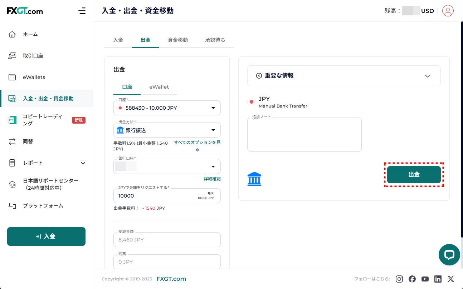Click the 両替 exchange arrows icon
The height and width of the screenshot is (289, 463).
click(x=12, y=141)
